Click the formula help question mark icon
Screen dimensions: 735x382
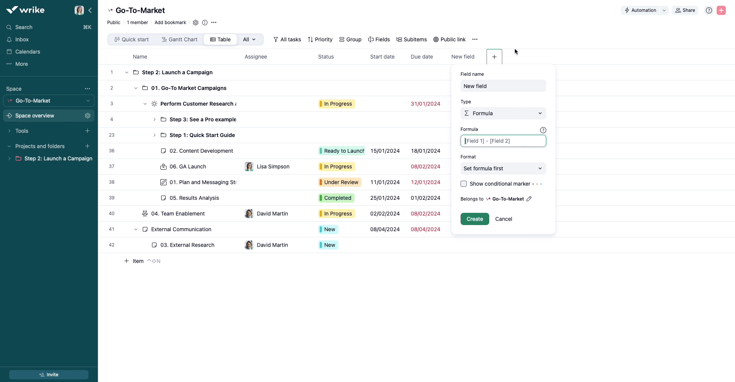[543, 130]
